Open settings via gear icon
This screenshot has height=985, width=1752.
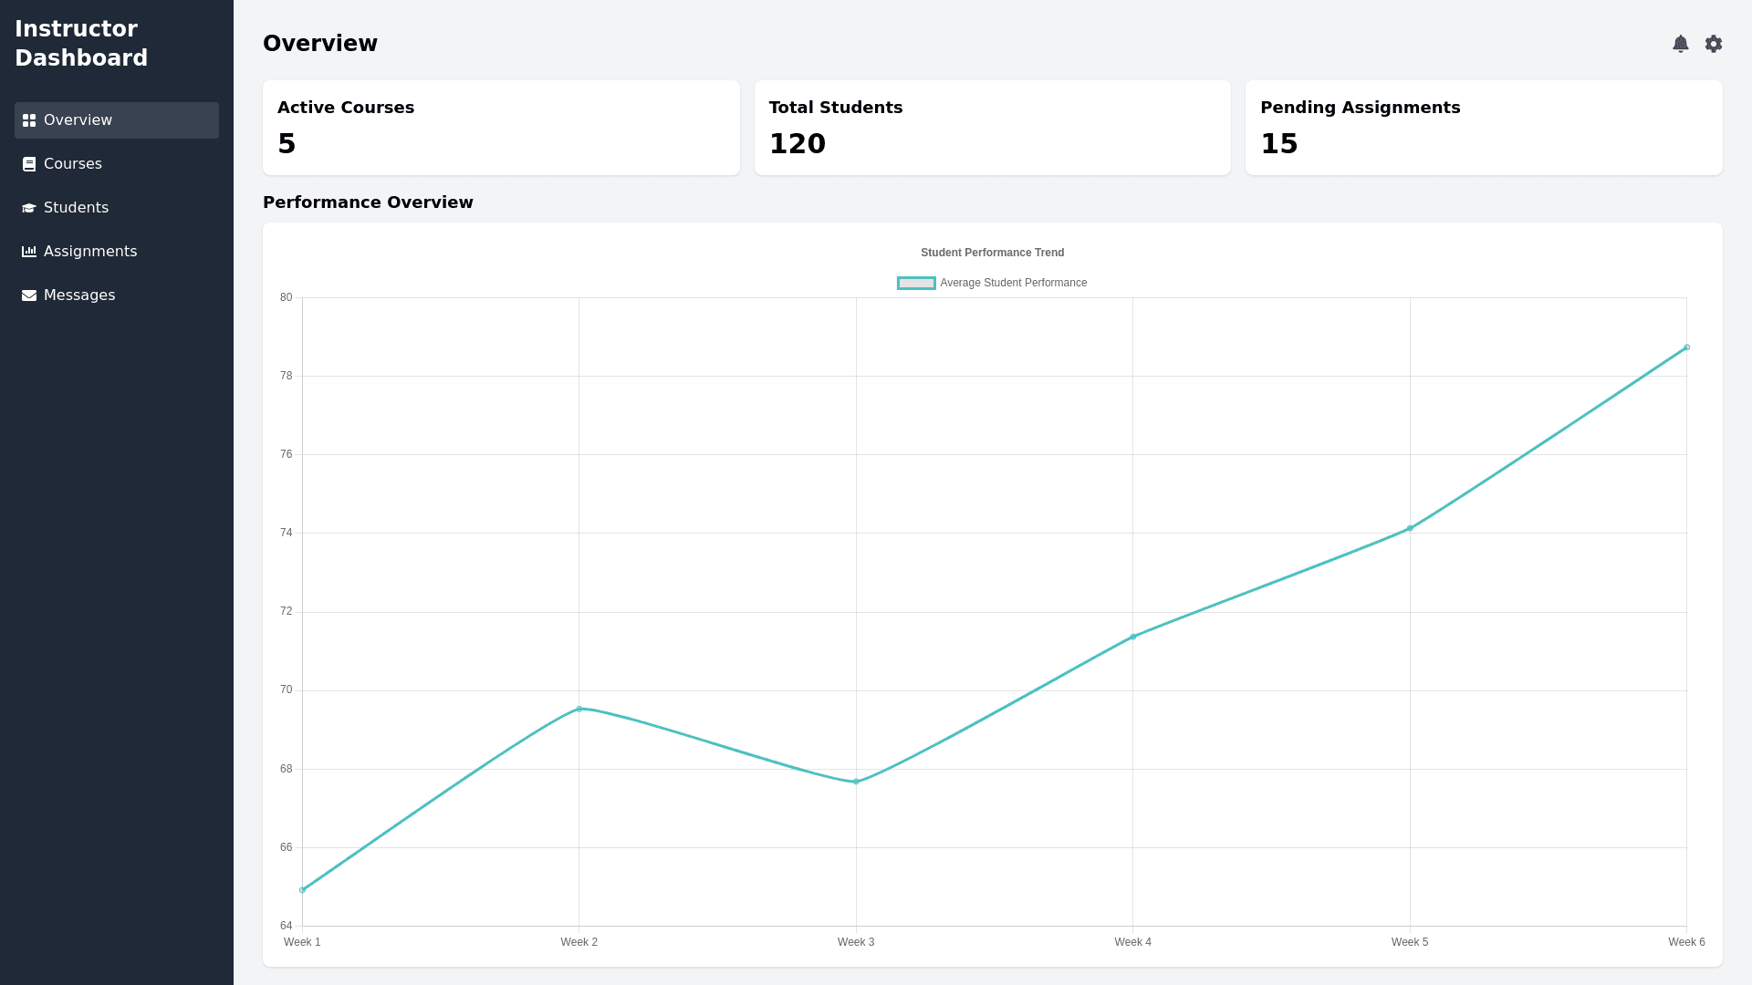click(x=1714, y=44)
